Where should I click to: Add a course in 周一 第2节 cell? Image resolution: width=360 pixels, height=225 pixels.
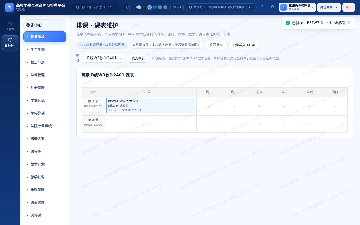pos(151,124)
